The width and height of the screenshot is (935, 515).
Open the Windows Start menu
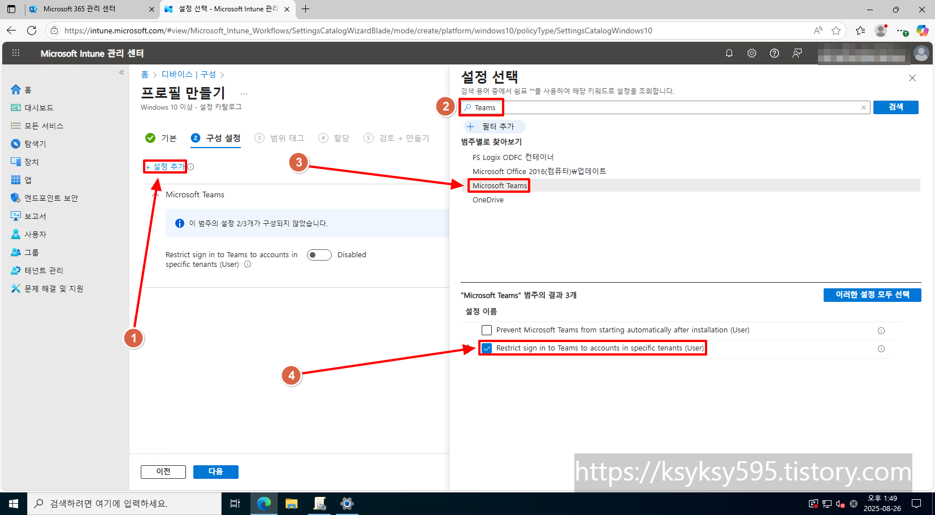click(14, 503)
